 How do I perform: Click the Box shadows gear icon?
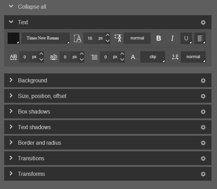point(203,112)
